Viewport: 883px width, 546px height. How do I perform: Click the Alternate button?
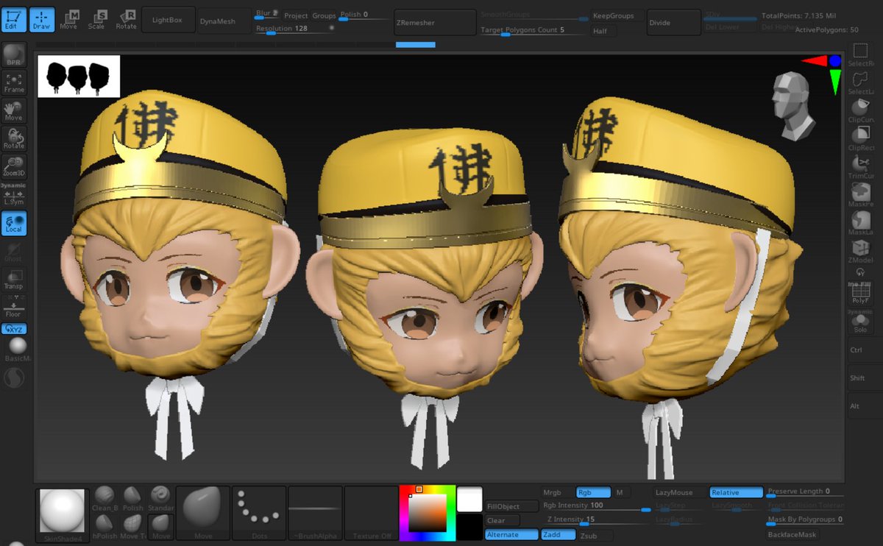(x=511, y=535)
